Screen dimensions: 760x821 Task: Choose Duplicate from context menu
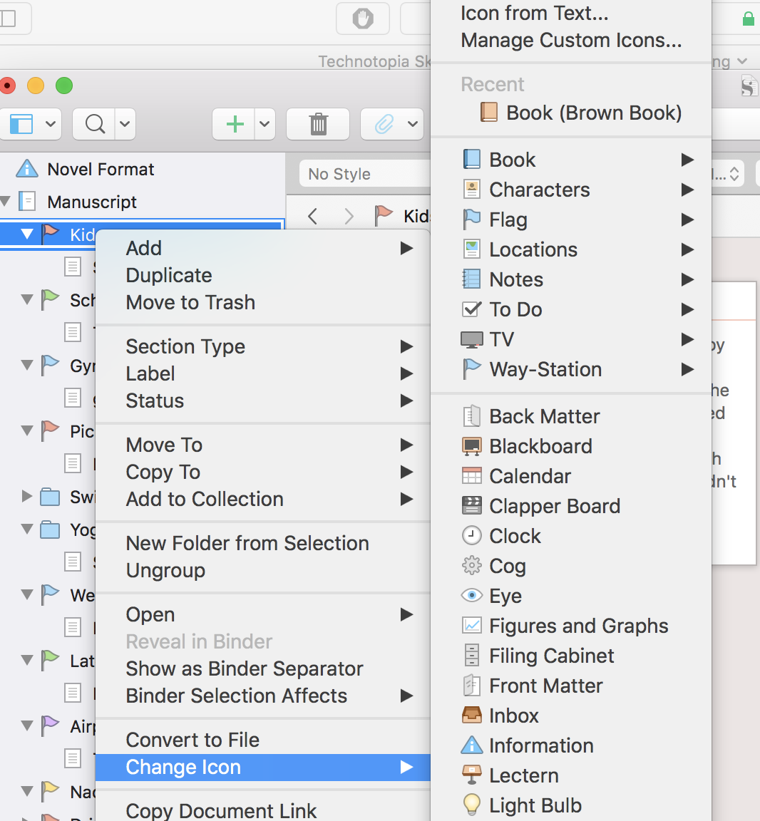[x=263, y=275]
